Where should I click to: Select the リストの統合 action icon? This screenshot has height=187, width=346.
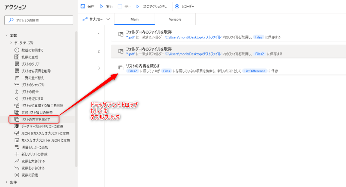[x=17, y=92]
